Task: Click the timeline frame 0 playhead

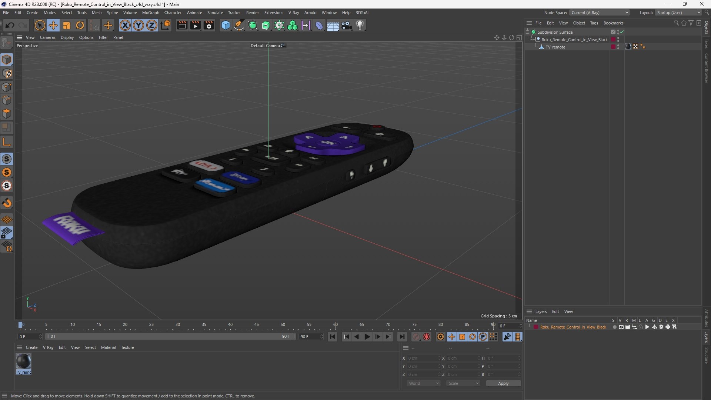Action: click(20, 325)
